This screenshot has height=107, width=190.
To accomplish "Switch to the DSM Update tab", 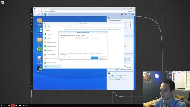I will coord(68,26).
